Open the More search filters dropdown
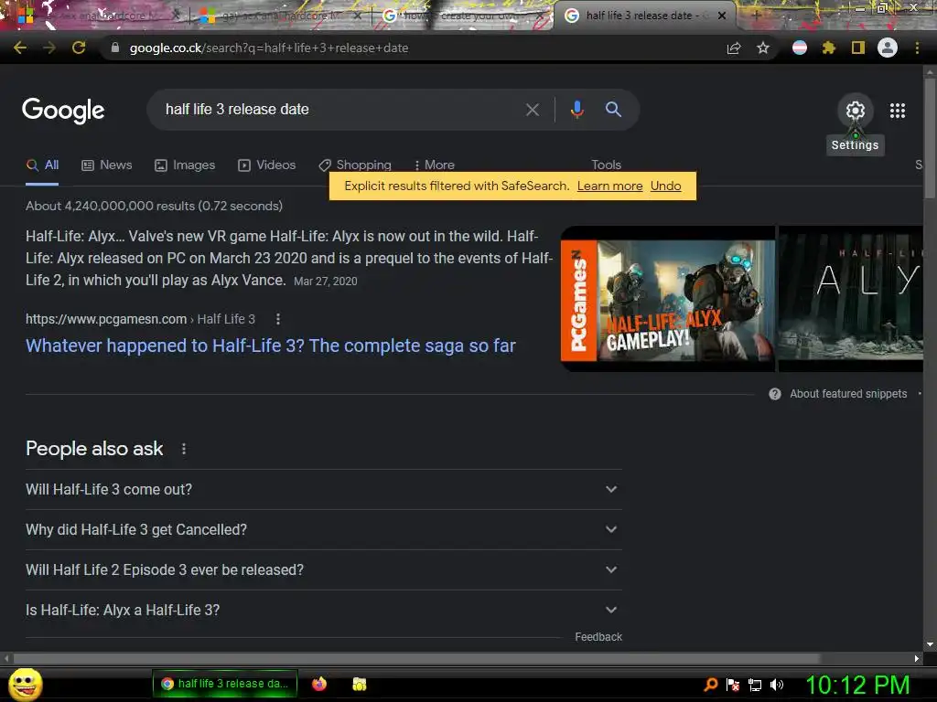This screenshot has height=702, width=937. 435,165
